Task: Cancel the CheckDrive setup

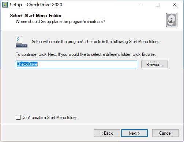Action: pos(165,133)
